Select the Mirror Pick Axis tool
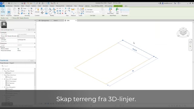 coord(50,9)
